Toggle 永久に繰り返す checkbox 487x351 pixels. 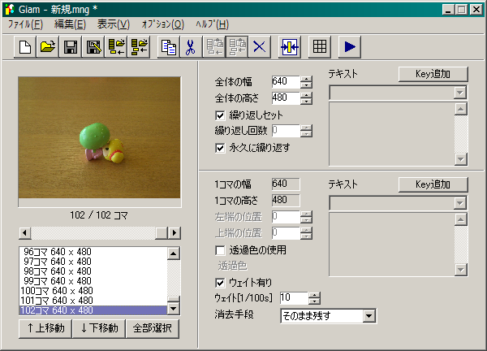220,148
